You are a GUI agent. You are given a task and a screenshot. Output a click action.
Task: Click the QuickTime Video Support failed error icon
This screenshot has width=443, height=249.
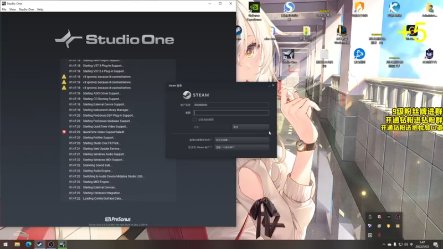64,132
